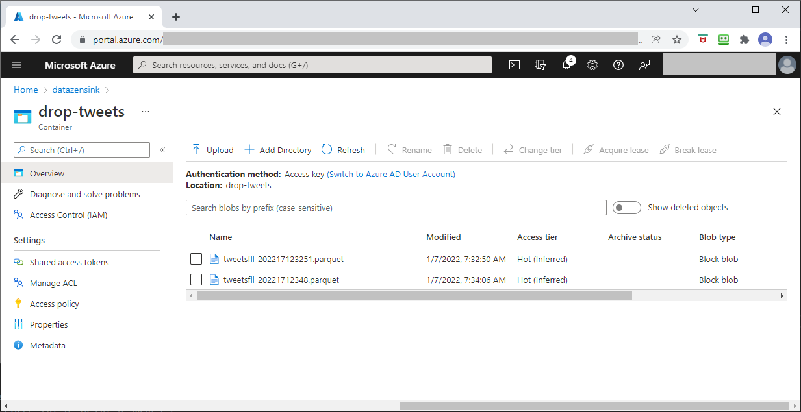Image resolution: width=801 pixels, height=412 pixels.
Task: Open tweetsfll_20221712348.parquet blob
Action: (x=281, y=280)
